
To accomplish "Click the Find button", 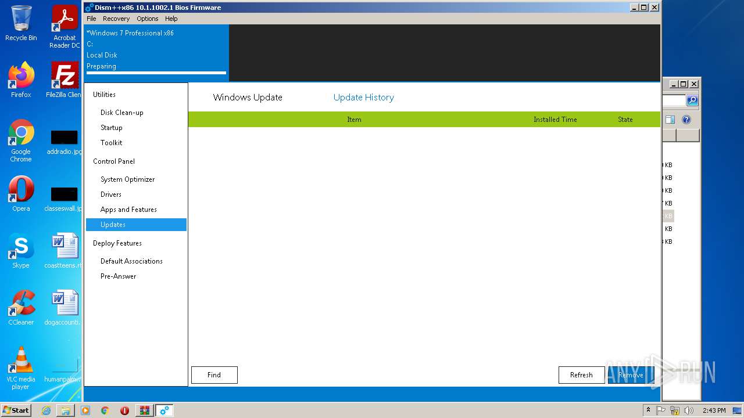I will click(x=214, y=375).
